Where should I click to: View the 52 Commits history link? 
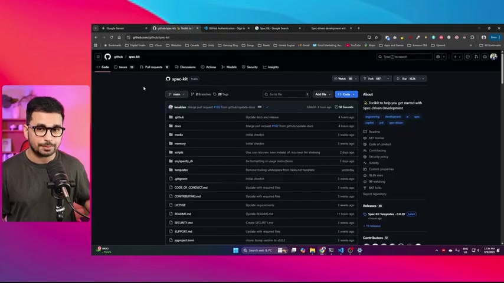coord(345,107)
